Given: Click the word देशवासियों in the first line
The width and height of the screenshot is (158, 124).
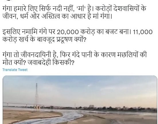Looking at the screenshot, I should tap(126, 9).
